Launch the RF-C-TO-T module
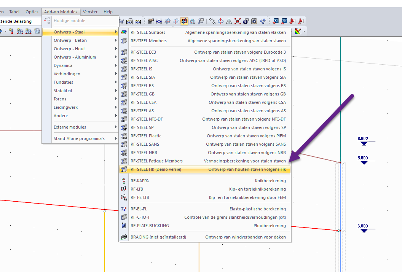Viewport: 402px width, 272px height. click(x=205, y=218)
